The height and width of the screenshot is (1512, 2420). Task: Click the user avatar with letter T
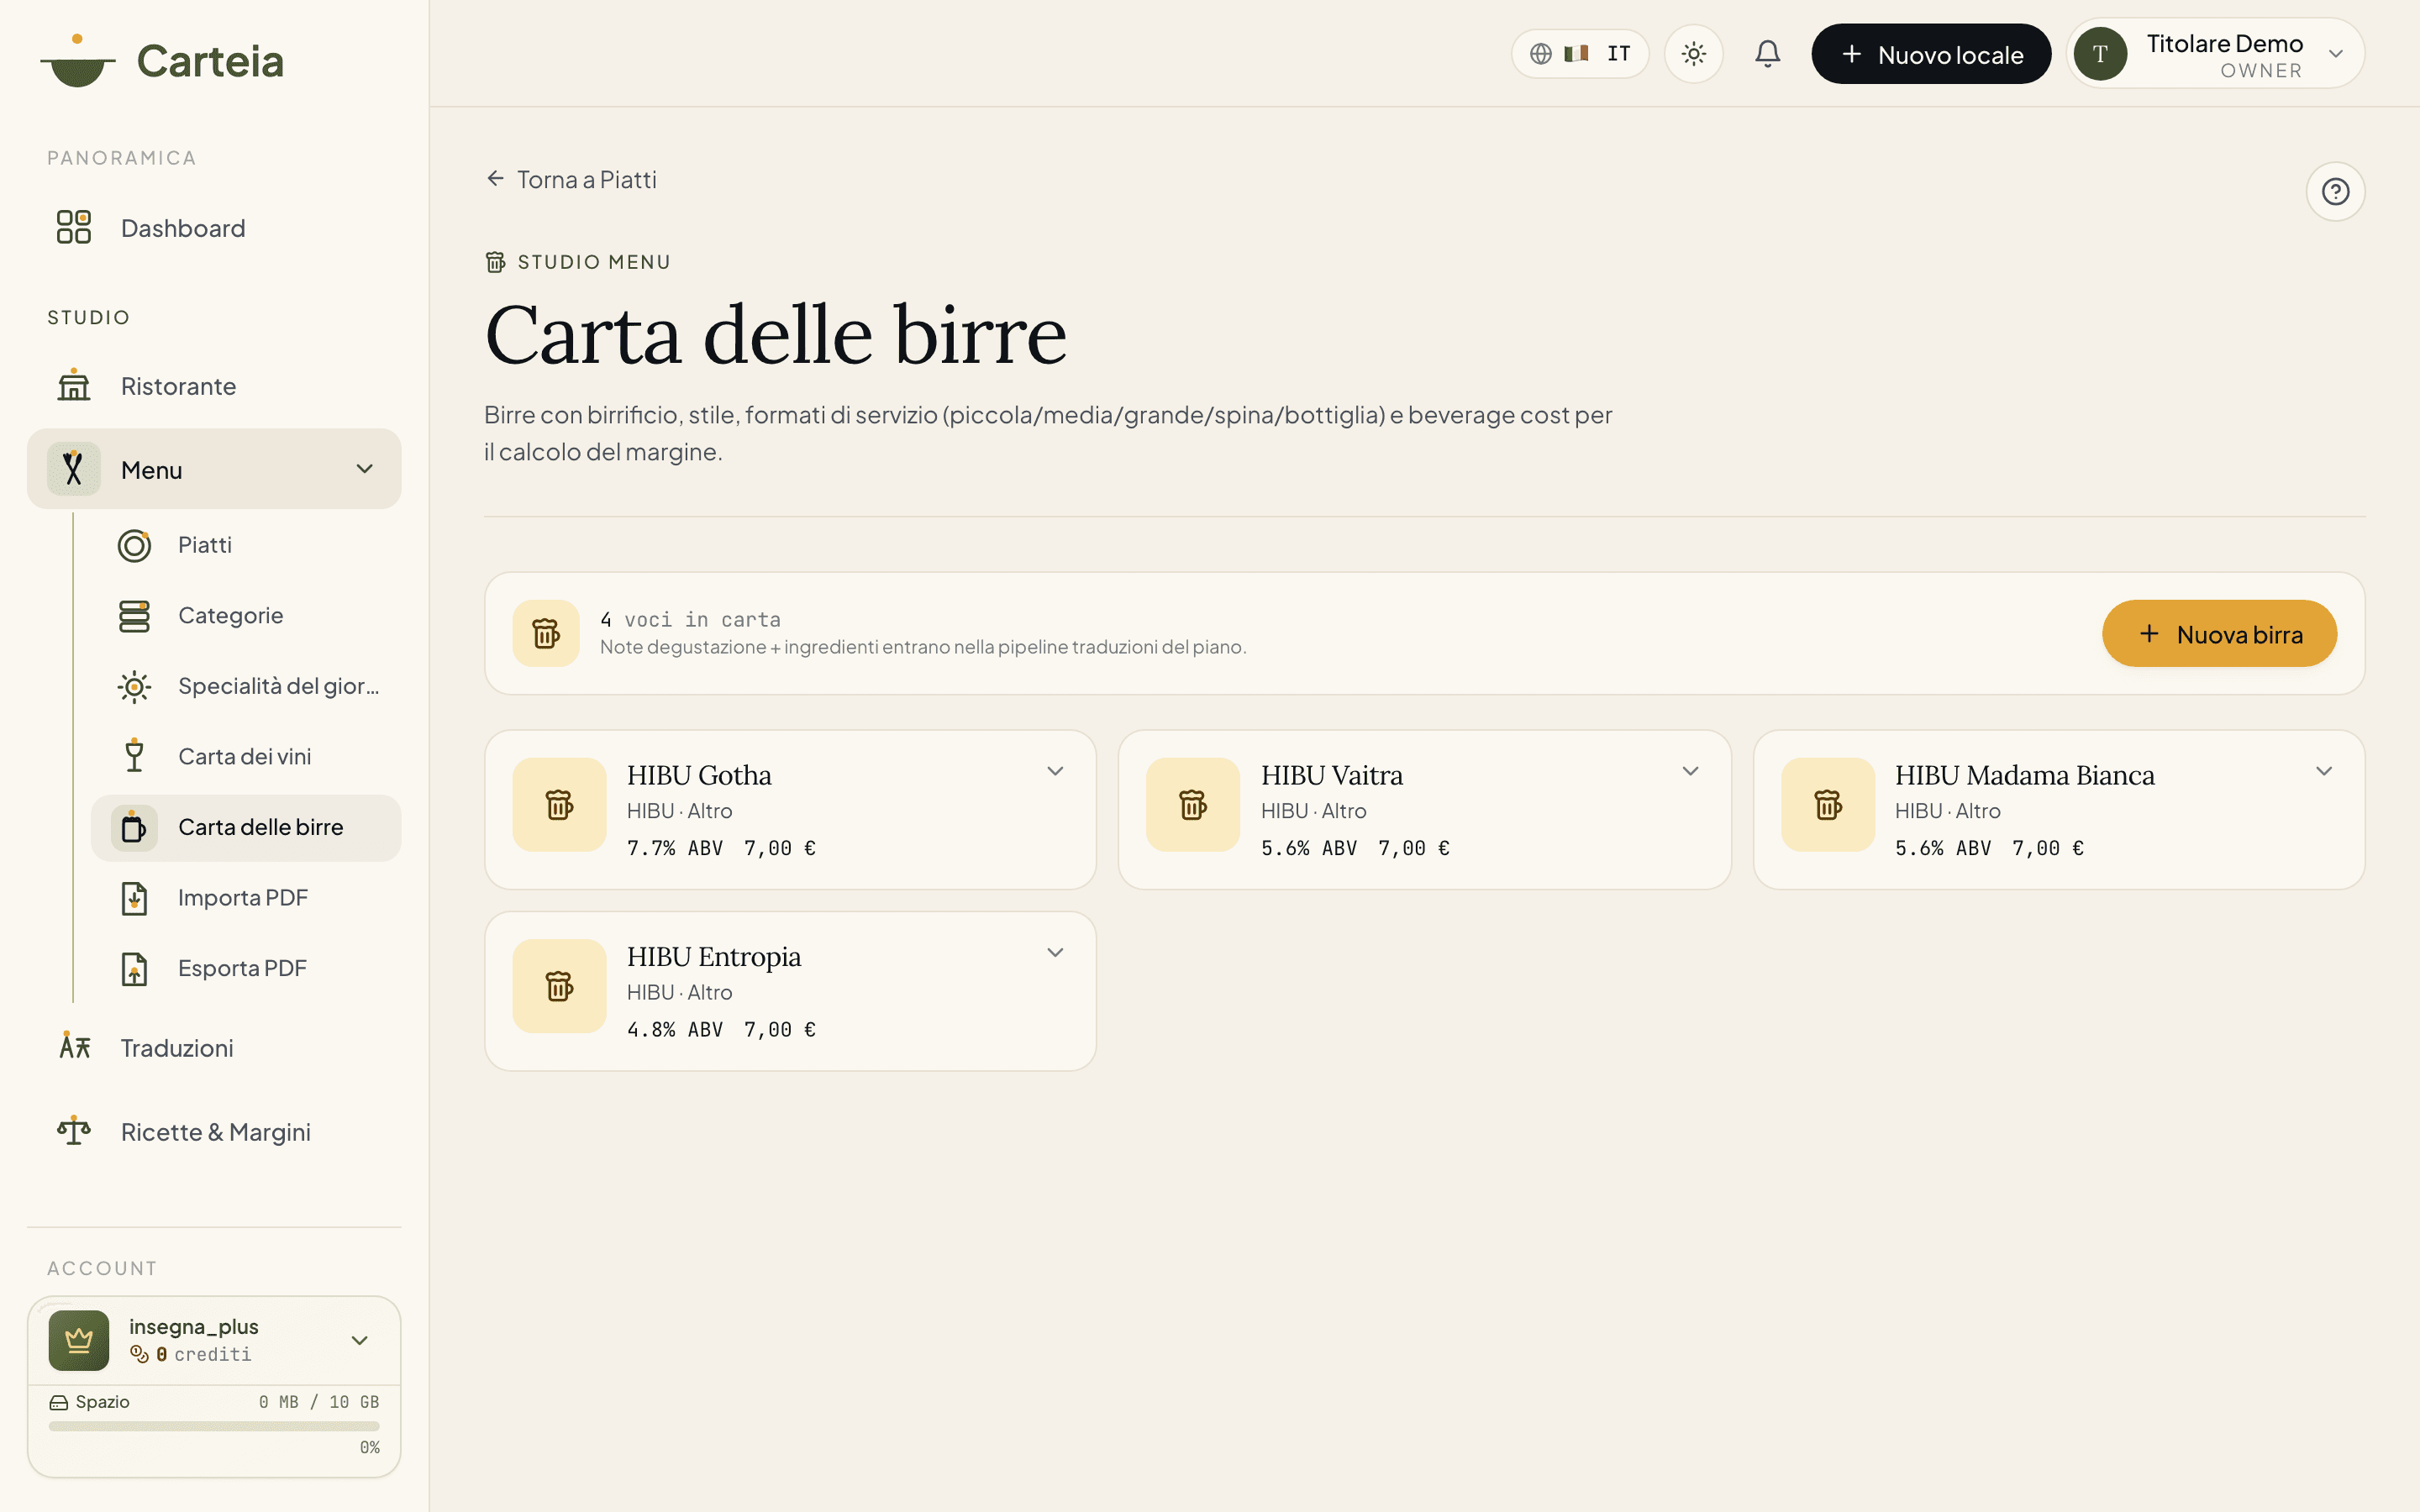click(x=2100, y=54)
